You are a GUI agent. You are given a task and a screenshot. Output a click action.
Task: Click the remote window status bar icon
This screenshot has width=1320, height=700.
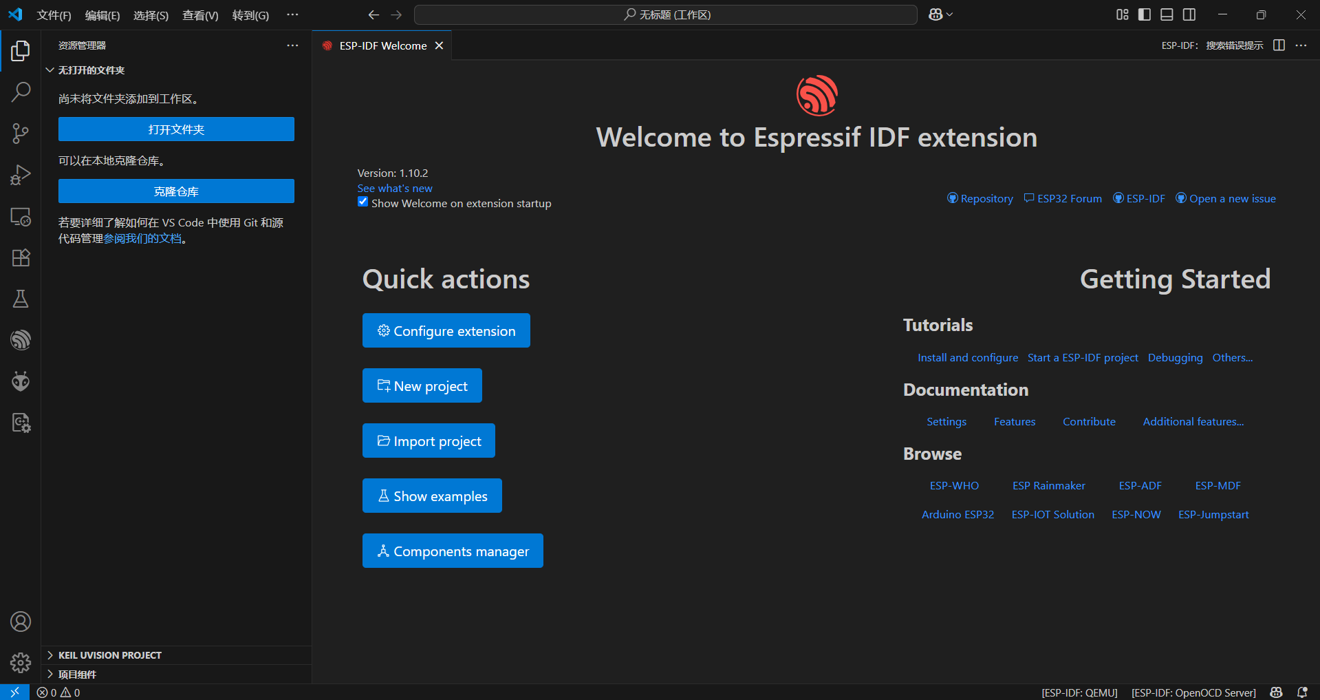point(14,692)
